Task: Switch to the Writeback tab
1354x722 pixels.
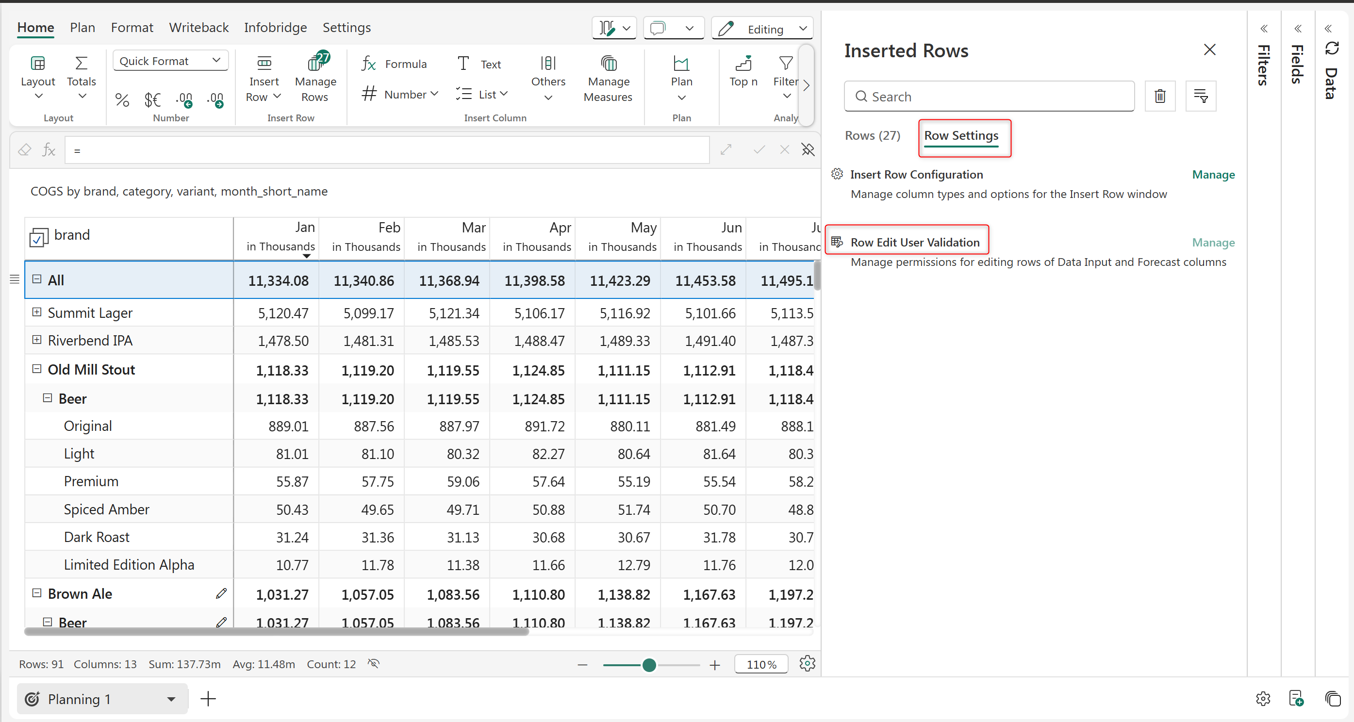Action: tap(198, 27)
